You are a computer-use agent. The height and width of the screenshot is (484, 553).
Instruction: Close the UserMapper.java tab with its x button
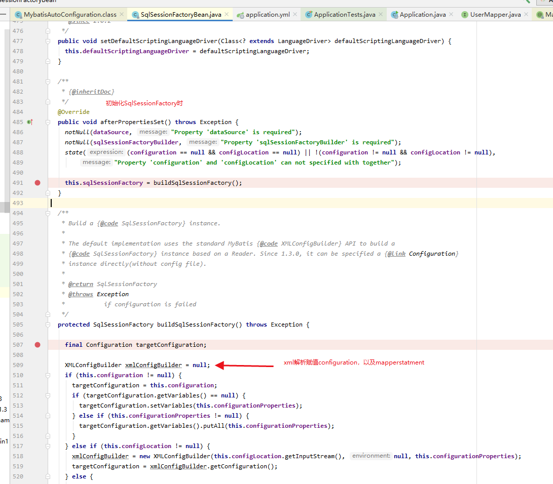526,15
